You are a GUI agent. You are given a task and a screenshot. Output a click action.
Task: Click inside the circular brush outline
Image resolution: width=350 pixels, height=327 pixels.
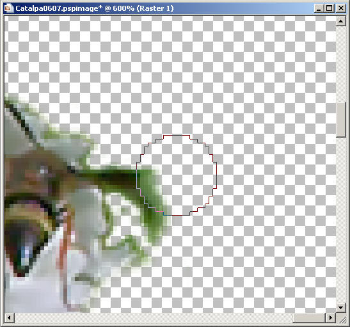click(x=177, y=175)
